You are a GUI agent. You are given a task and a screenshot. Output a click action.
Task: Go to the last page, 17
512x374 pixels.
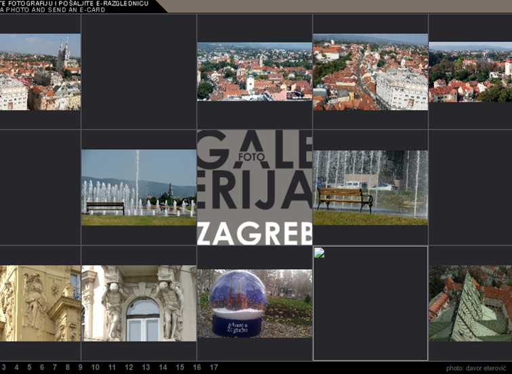point(213,367)
